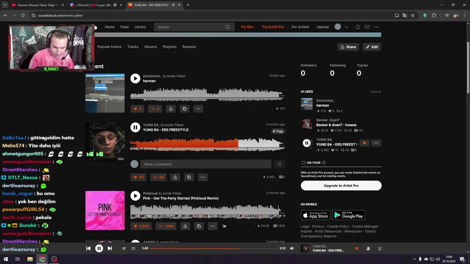This screenshot has width=470, height=264.
Task: Toggle repost (2) on the harman track
Action: (x=155, y=109)
